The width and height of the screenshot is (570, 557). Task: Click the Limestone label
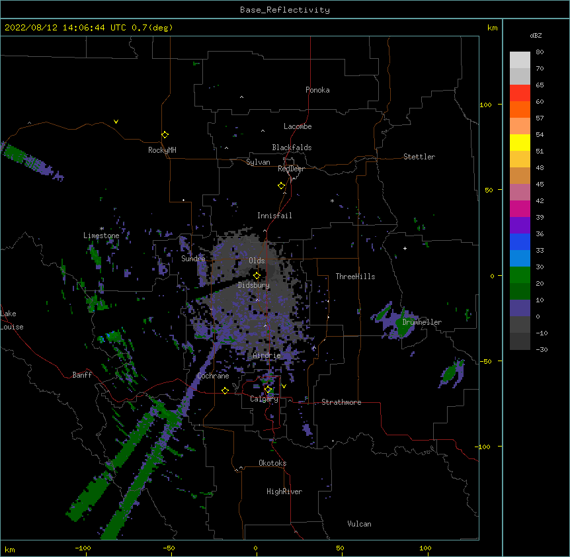coord(101,236)
